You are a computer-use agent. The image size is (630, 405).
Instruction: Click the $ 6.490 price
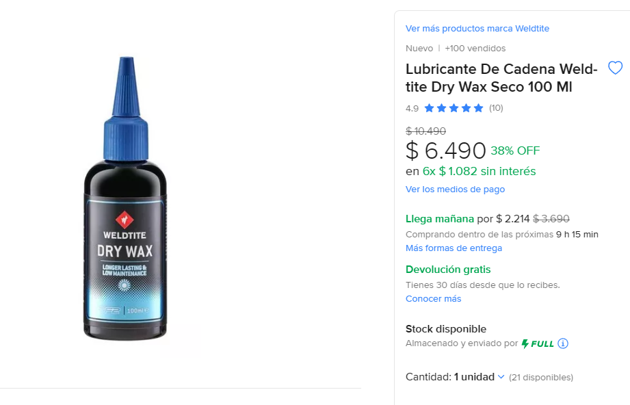click(445, 151)
